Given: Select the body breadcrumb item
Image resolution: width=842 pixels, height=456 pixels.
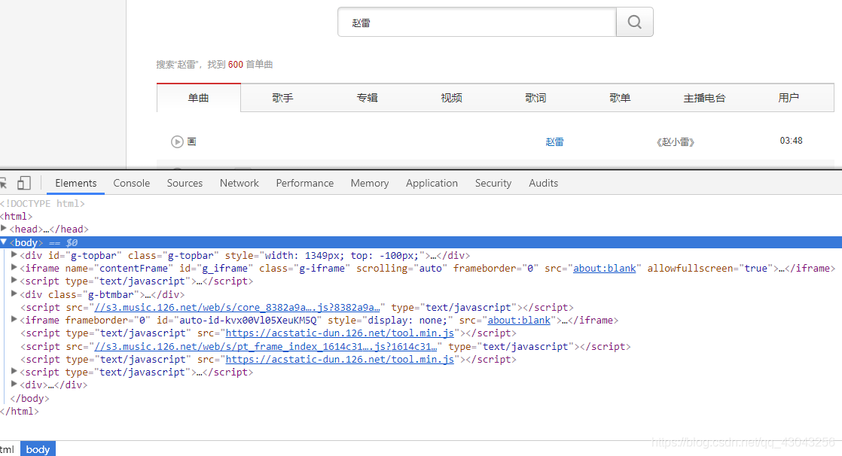Looking at the screenshot, I should tap(38, 449).
